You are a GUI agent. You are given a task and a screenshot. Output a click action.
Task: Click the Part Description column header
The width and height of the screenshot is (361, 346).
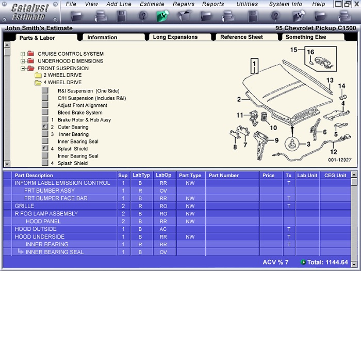(64, 175)
